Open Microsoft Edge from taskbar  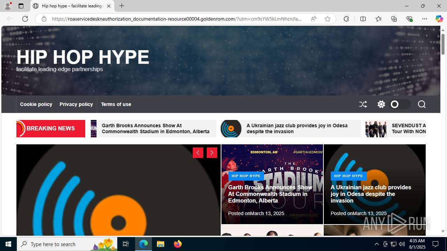point(144,244)
